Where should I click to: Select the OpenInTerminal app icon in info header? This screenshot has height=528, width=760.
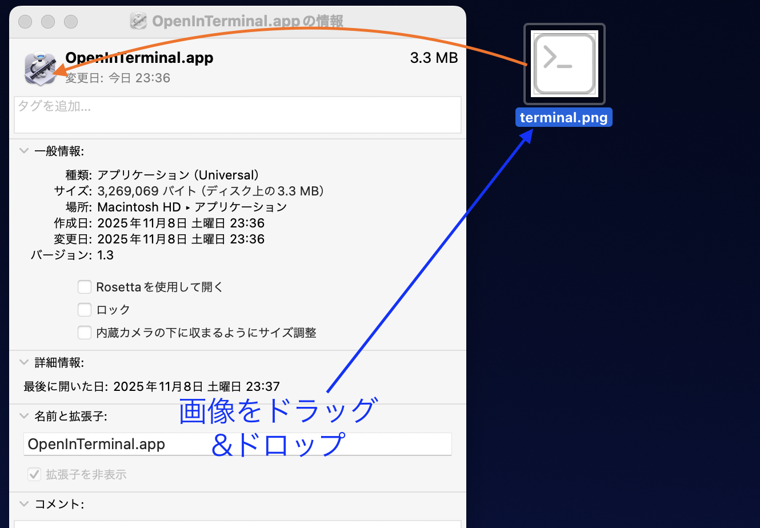[x=40, y=69]
